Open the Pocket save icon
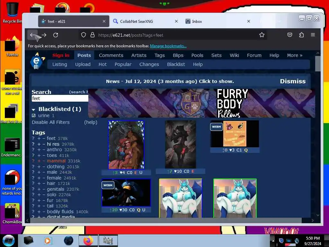This screenshot has width=329, height=247. click(x=290, y=35)
